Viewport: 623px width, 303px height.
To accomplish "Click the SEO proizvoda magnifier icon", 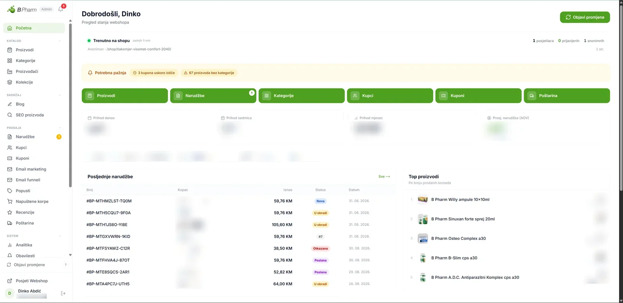I will click(x=10, y=115).
